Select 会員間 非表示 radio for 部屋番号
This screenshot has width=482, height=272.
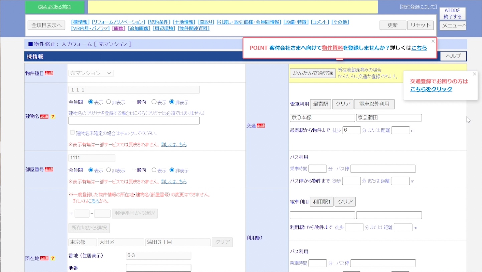[109, 170]
